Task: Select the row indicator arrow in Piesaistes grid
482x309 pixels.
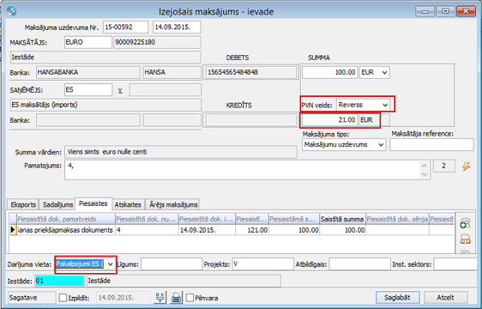Action: click(13, 230)
